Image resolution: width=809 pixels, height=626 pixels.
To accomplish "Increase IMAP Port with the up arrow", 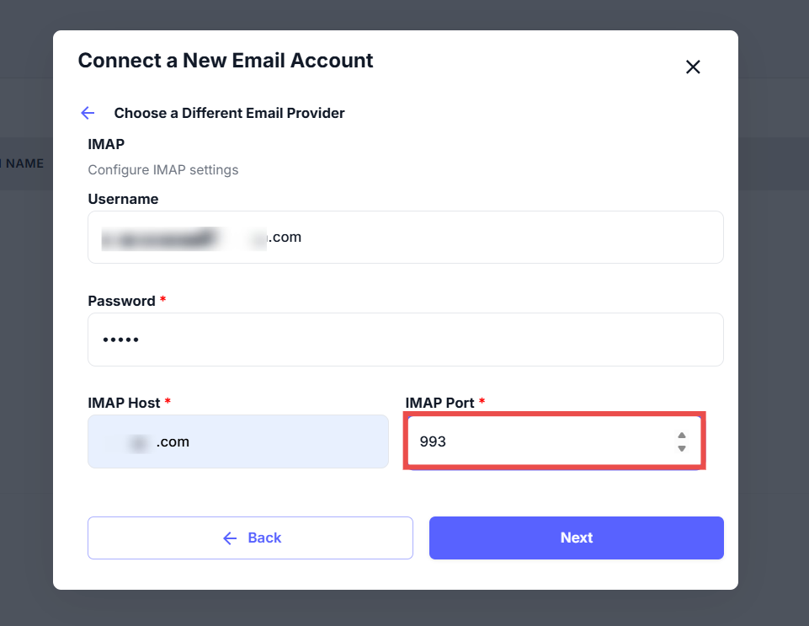I will (x=682, y=435).
